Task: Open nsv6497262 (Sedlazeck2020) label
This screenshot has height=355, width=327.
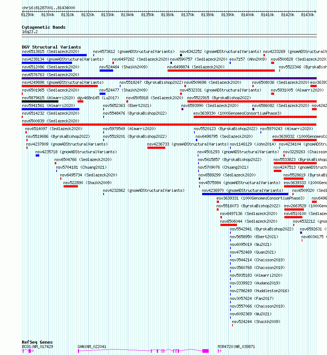Action: coord(141,59)
